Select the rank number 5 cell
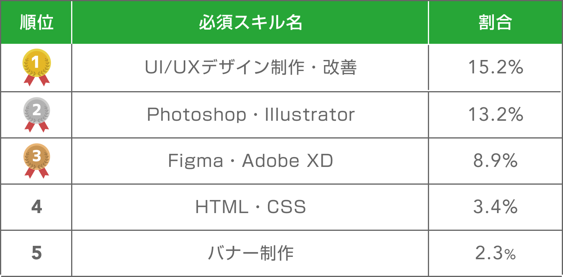Image resolution: width=563 pixels, height=277 pixels. click(x=36, y=253)
